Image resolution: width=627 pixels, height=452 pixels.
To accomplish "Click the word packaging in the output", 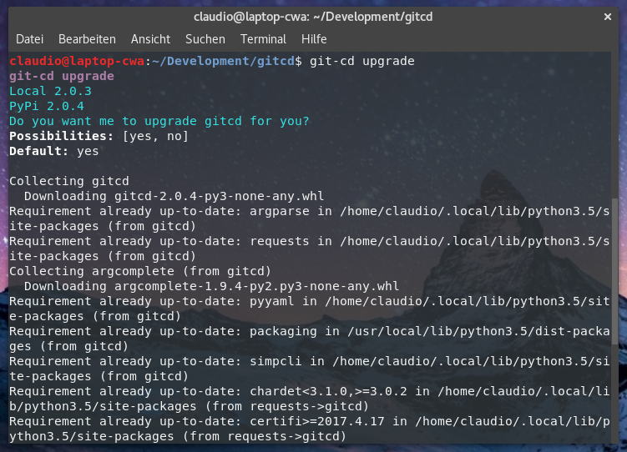I will [x=283, y=331].
